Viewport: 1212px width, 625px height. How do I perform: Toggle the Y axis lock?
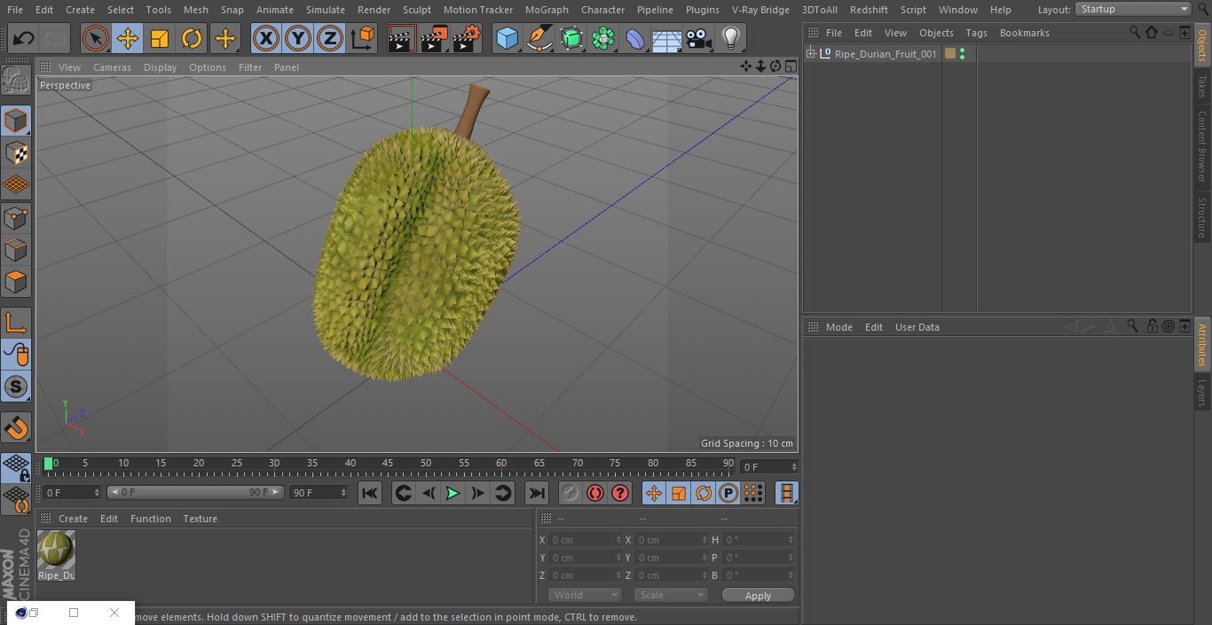tap(298, 39)
